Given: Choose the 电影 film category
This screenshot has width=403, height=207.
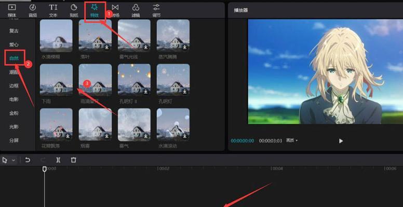Looking at the screenshot, I should pyautogui.click(x=14, y=99).
